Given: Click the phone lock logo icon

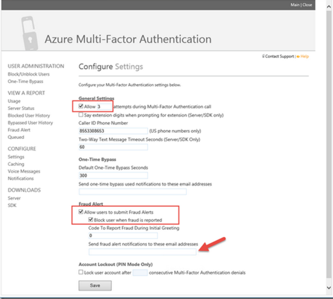Looking at the screenshot, I should [x=30, y=33].
